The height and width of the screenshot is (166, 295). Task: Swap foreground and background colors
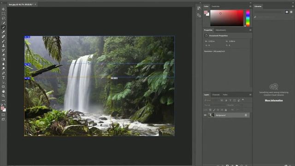5,105
